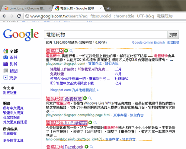Open the 三月 sitelink
The width and height of the screenshot is (186, 149).
118,69
